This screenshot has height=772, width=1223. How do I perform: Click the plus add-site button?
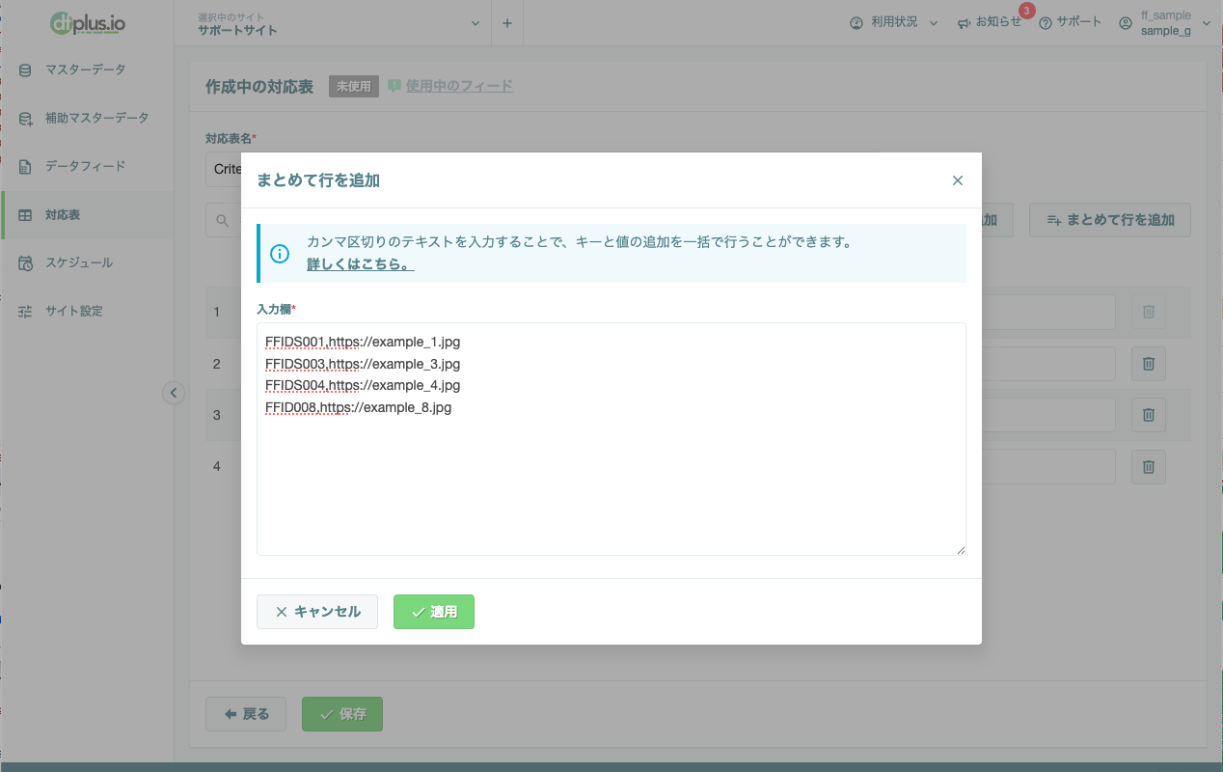507,23
